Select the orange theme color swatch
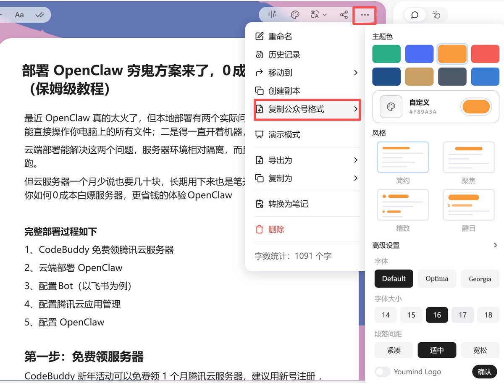This screenshot has width=504, height=383. 452,54
